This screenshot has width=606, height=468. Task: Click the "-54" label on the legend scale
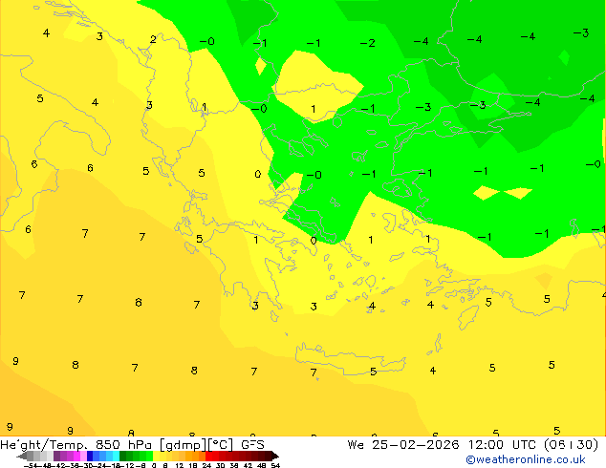[31, 465]
